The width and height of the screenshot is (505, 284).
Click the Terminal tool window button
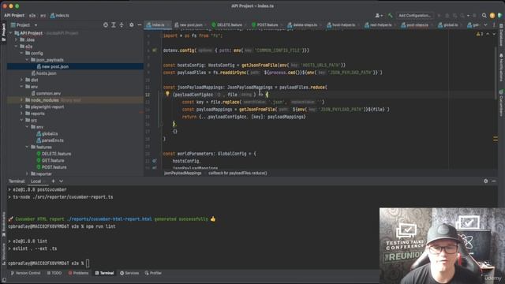(x=104, y=273)
